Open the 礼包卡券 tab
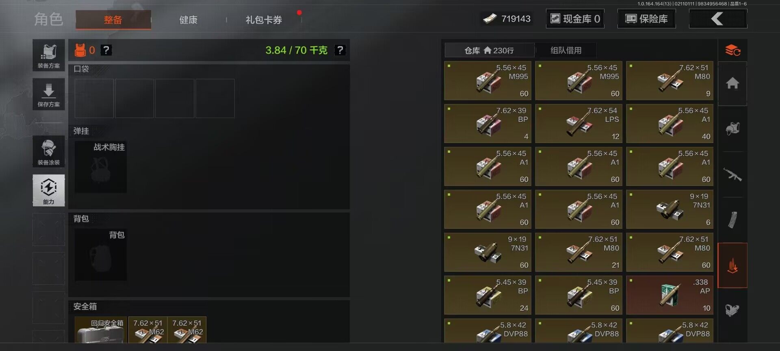 264,20
